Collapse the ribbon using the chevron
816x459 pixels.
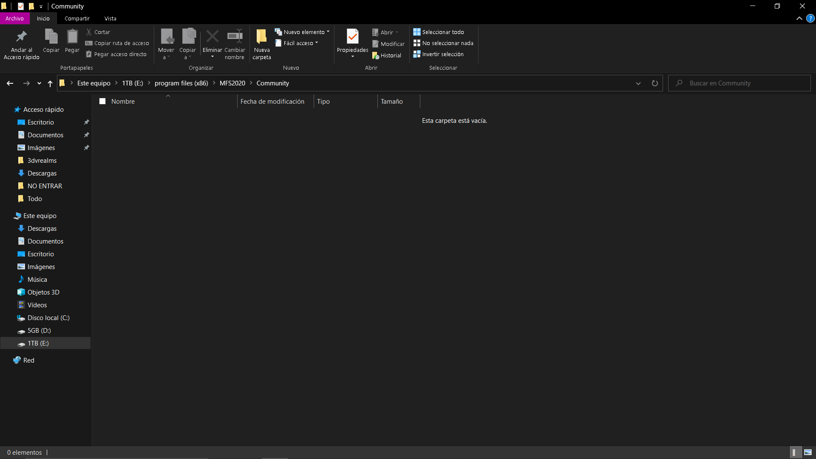click(x=799, y=18)
